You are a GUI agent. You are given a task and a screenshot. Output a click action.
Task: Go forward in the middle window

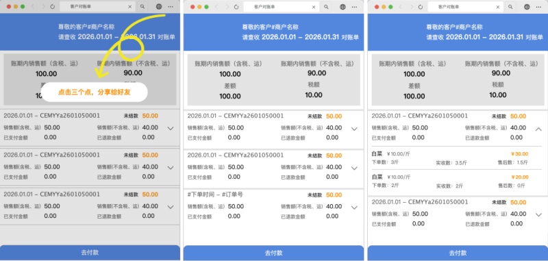click(227, 7)
